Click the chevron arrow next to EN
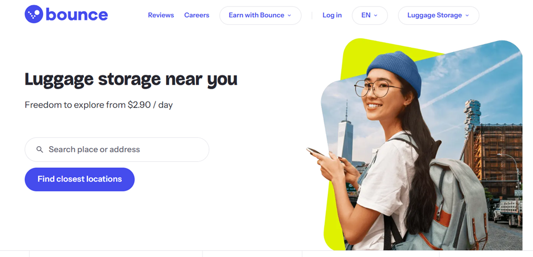The image size is (533, 257). pos(376,16)
